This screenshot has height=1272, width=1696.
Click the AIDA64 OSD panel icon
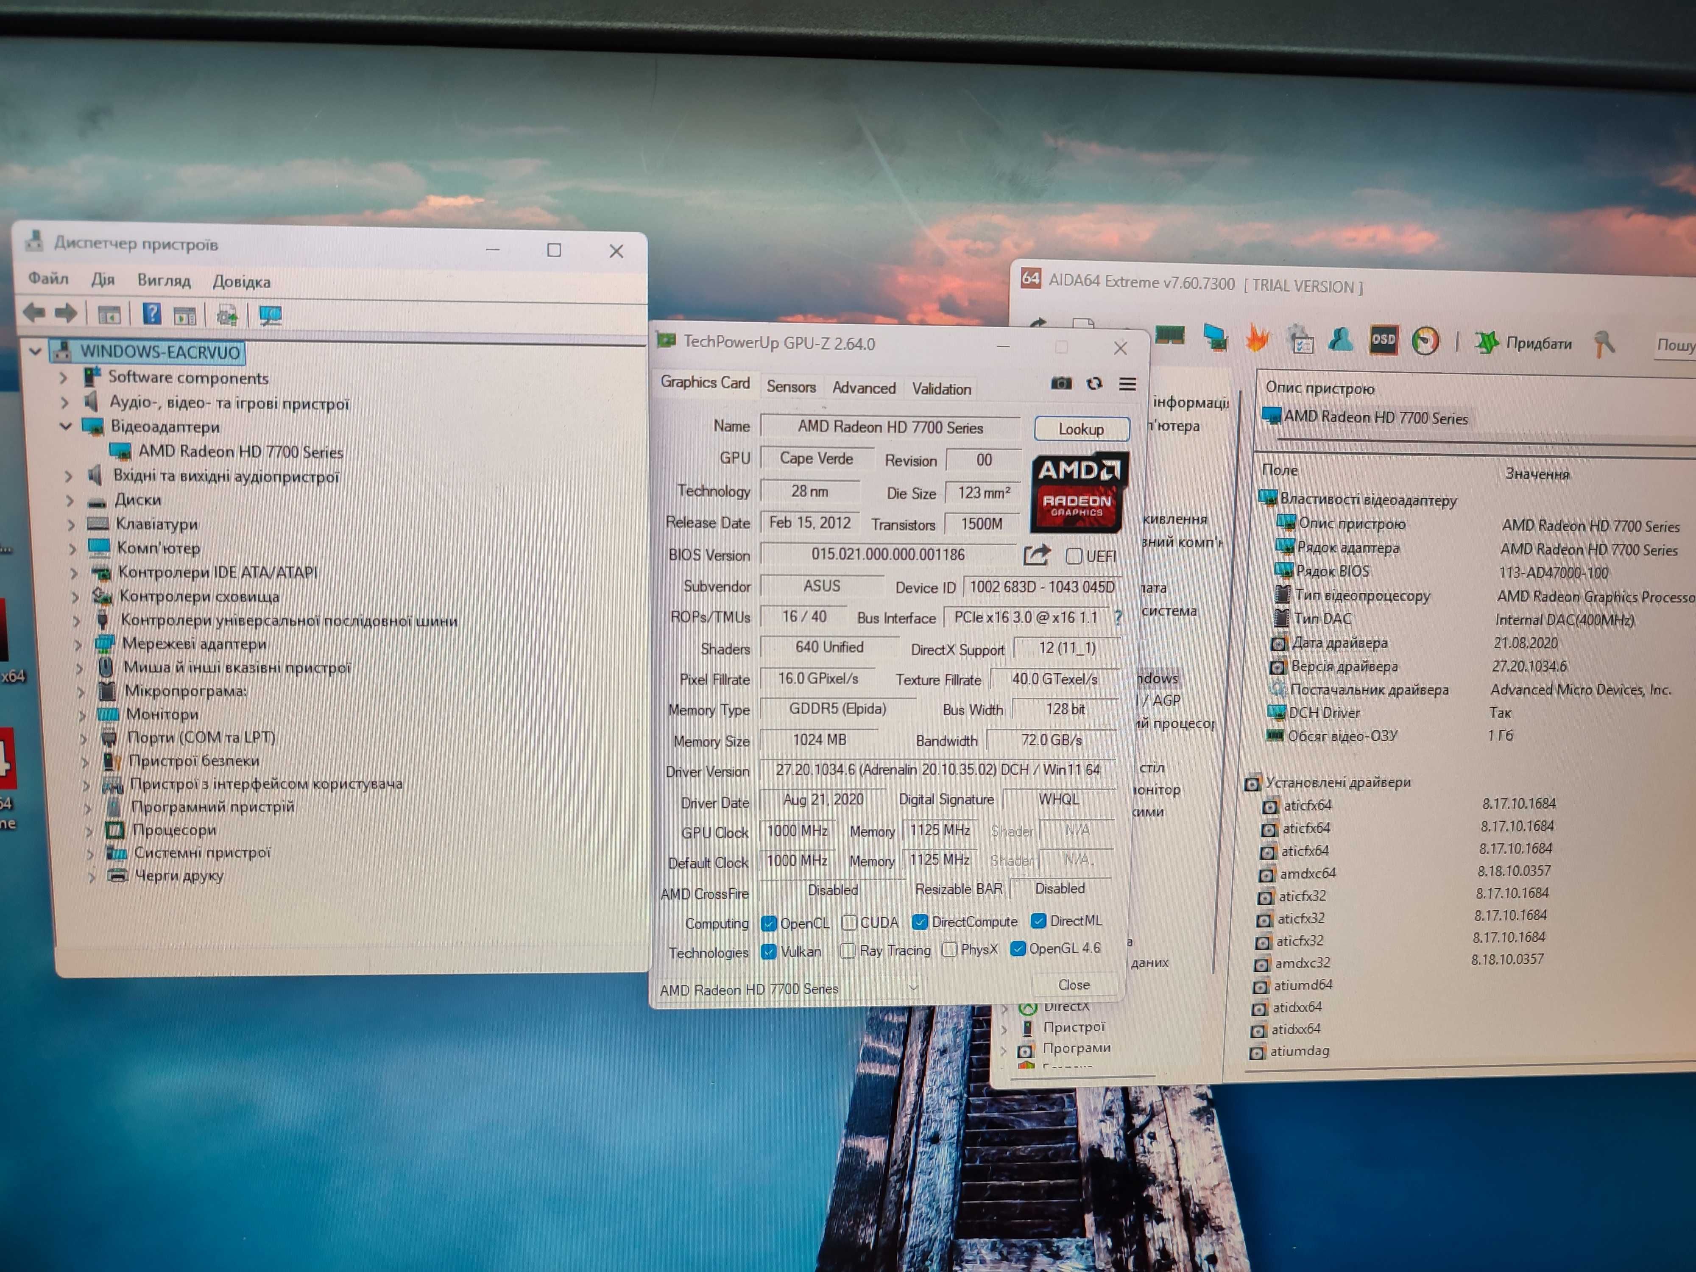1383,340
